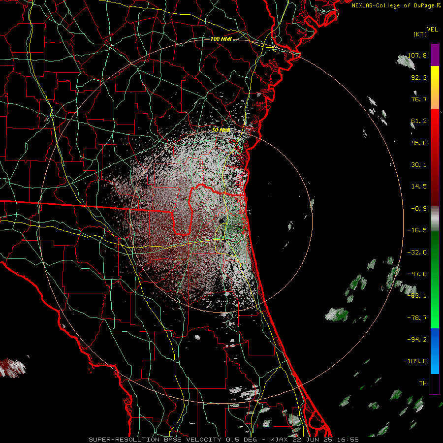Pick the yellow-orange segment of the color bar
The image size is (443, 443).
[x=435, y=88]
